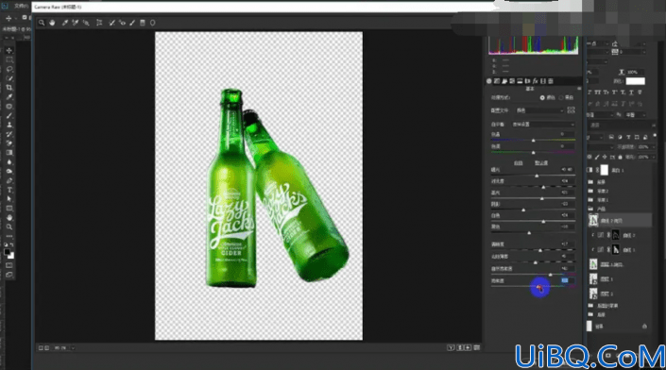Image resolution: width=666 pixels, height=370 pixels.
Task: Click the swap before/after settings button
Action: click(x=459, y=347)
